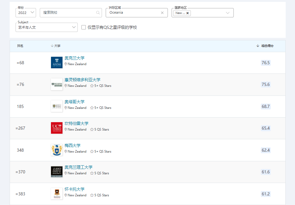295x205 pixels.
Task: Click the =267 rank cell
Action: coord(20,128)
